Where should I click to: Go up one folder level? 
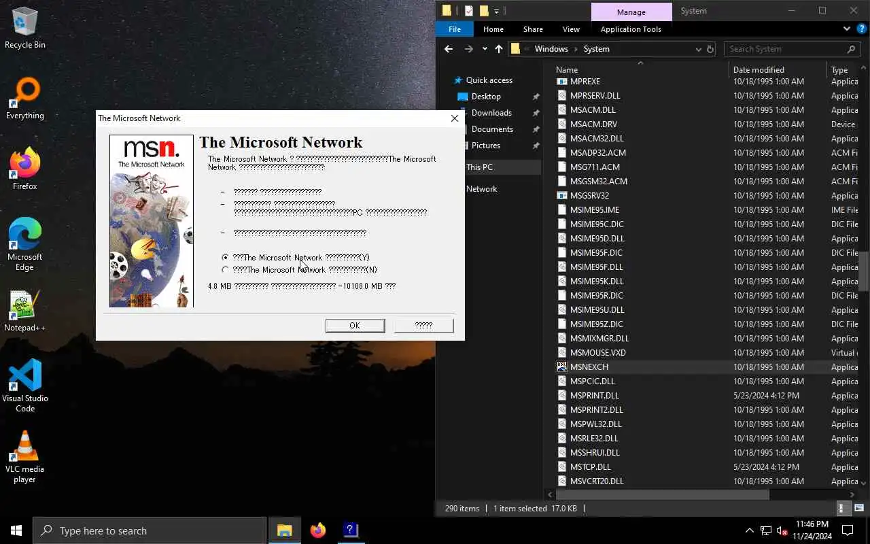tap(499, 49)
